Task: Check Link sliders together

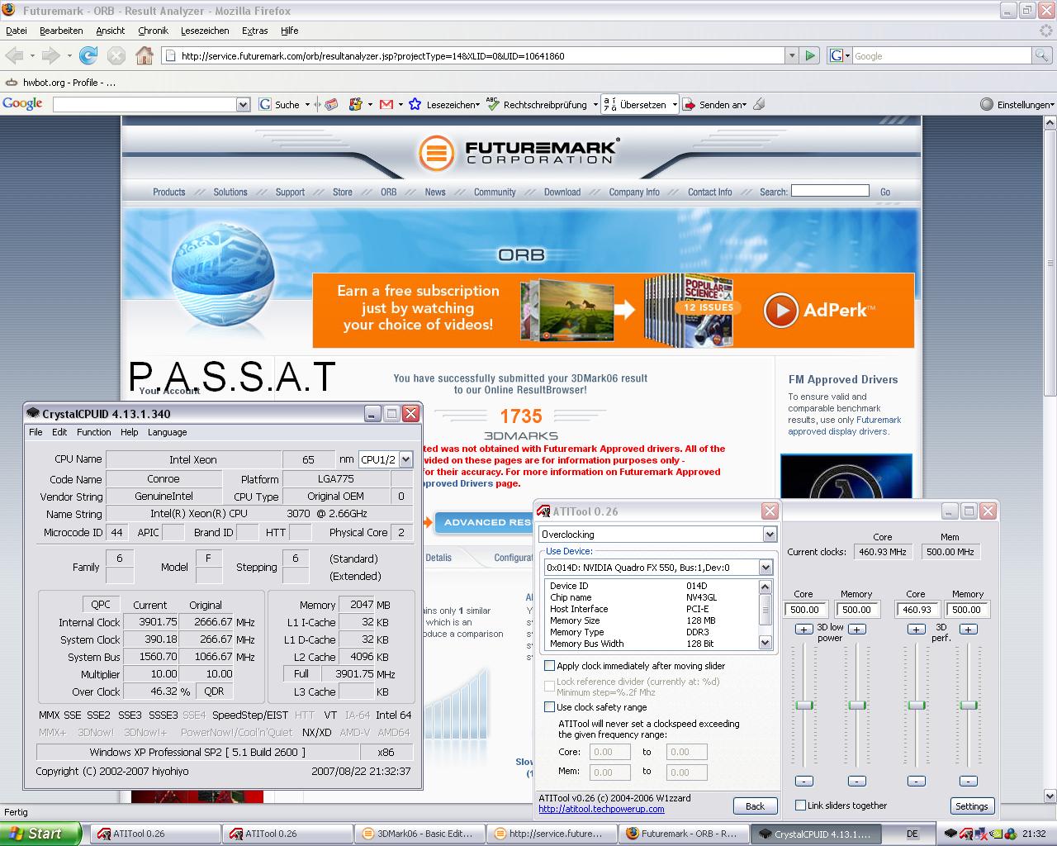Action: 800,806
